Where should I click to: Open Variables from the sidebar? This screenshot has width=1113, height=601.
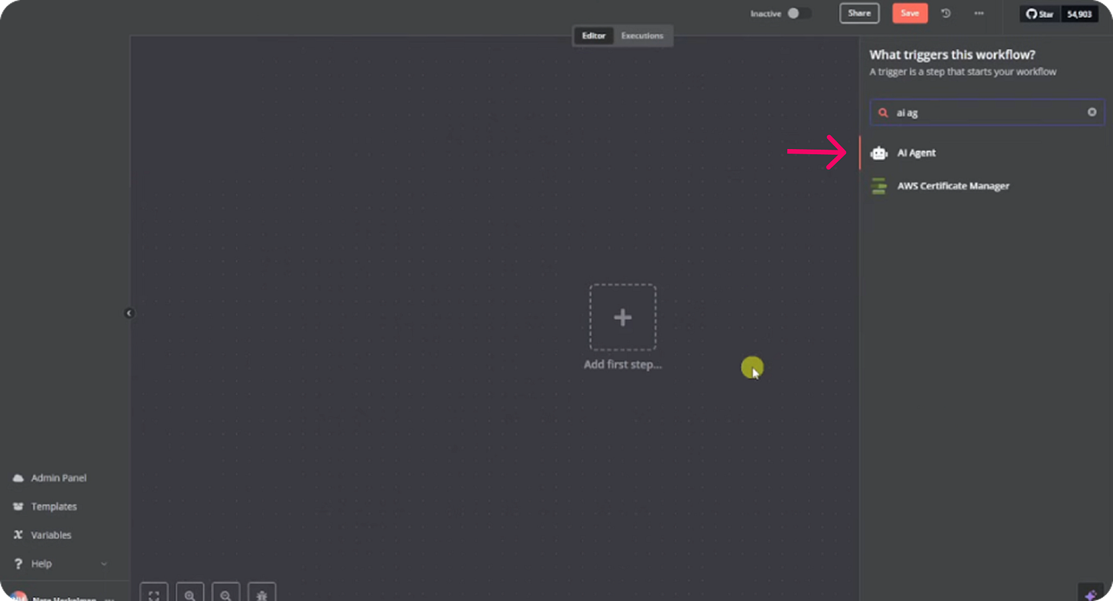(50, 535)
